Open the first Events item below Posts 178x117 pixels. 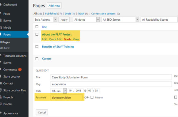[x=7, y=21]
